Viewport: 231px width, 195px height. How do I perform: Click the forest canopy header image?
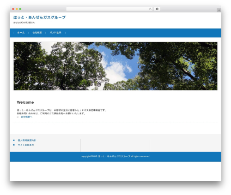coord(115,66)
